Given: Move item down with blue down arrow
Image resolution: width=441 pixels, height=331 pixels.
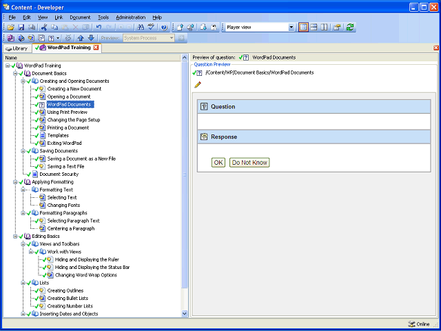Looking at the screenshot, I should coord(91,38).
